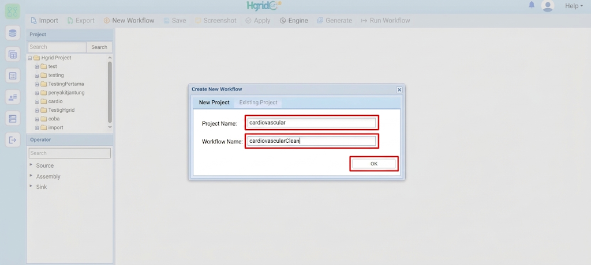
Task: Open the user profile avatar
Action: 547,6
